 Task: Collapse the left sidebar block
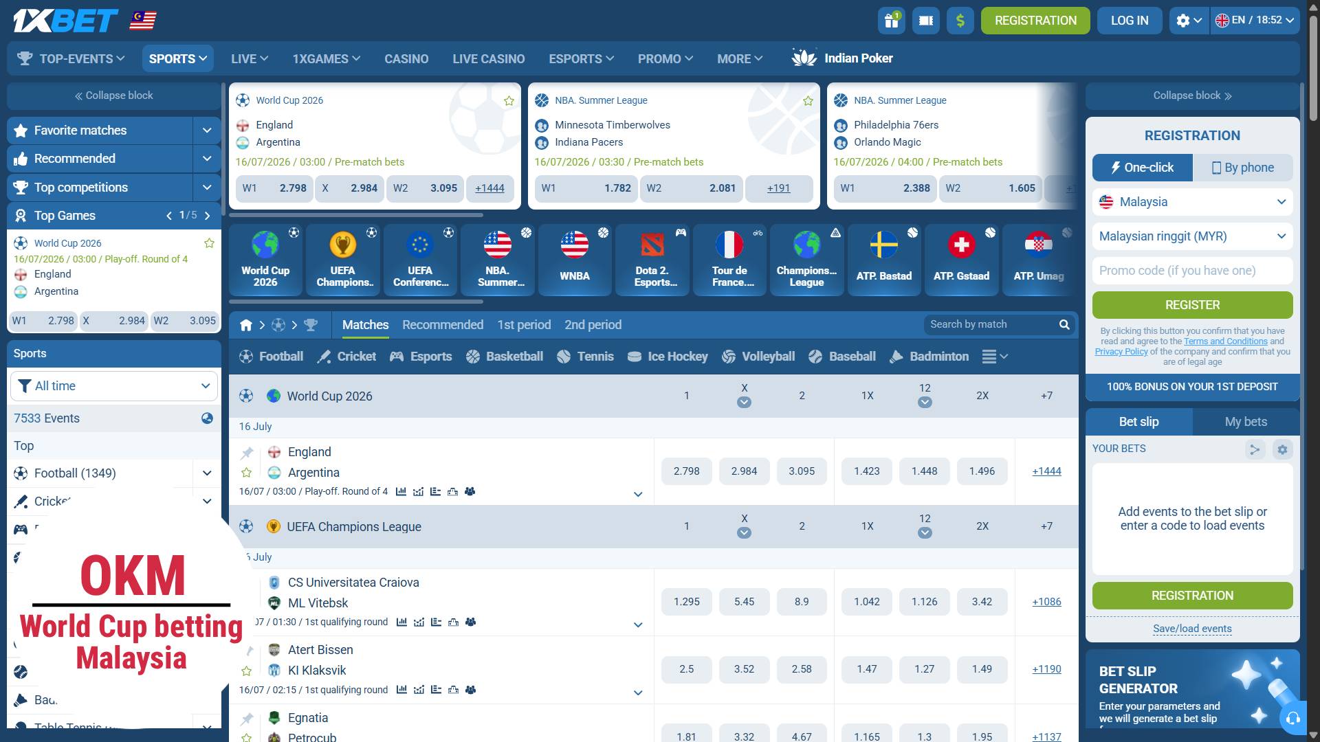(x=114, y=95)
